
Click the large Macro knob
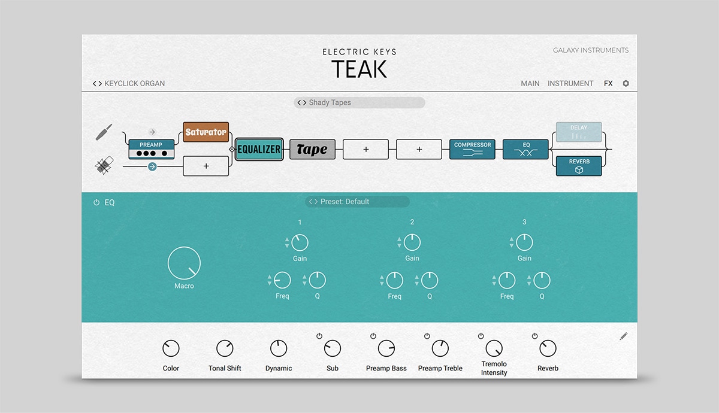click(184, 263)
